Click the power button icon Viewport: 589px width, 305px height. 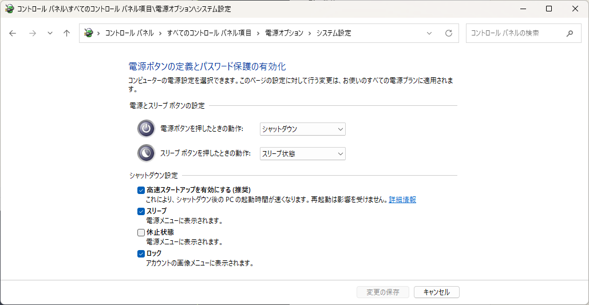click(x=146, y=129)
